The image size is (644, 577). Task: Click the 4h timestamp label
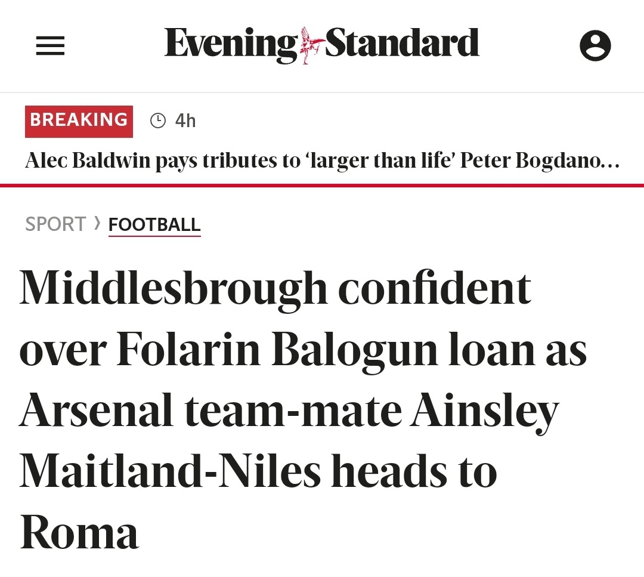point(185,121)
